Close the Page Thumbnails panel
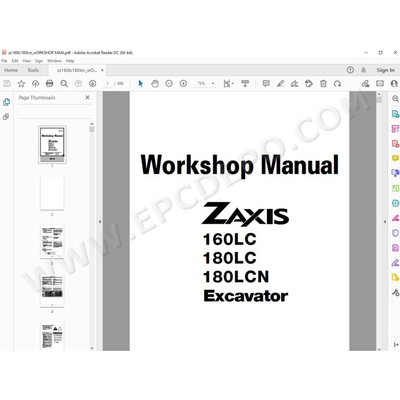The height and width of the screenshot is (400, 400). (x=87, y=98)
